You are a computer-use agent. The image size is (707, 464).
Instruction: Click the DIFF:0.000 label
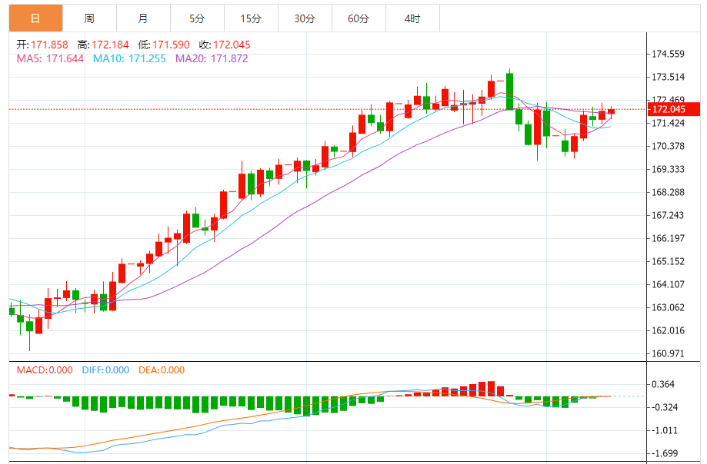coord(105,370)
